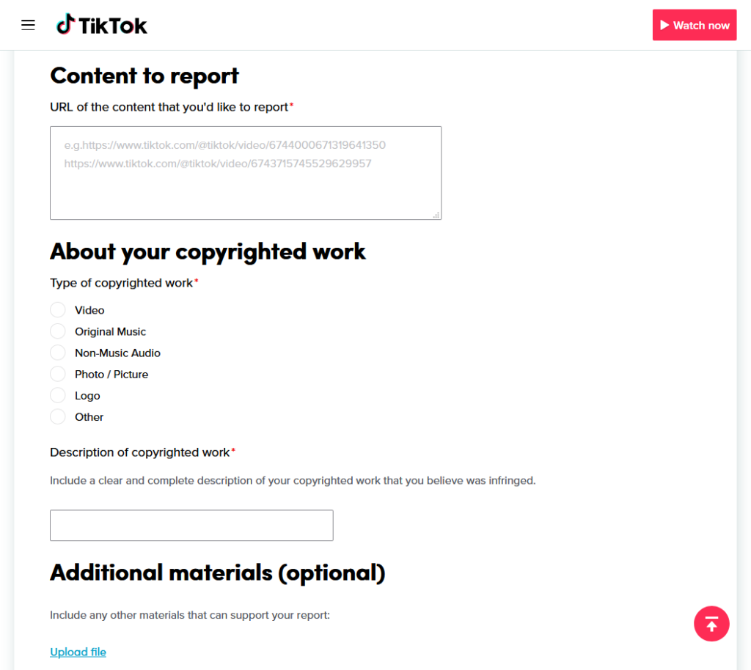Focus the content URL text area
The height and width of the screenshot is (670, 751).
[x=246, y=173]
